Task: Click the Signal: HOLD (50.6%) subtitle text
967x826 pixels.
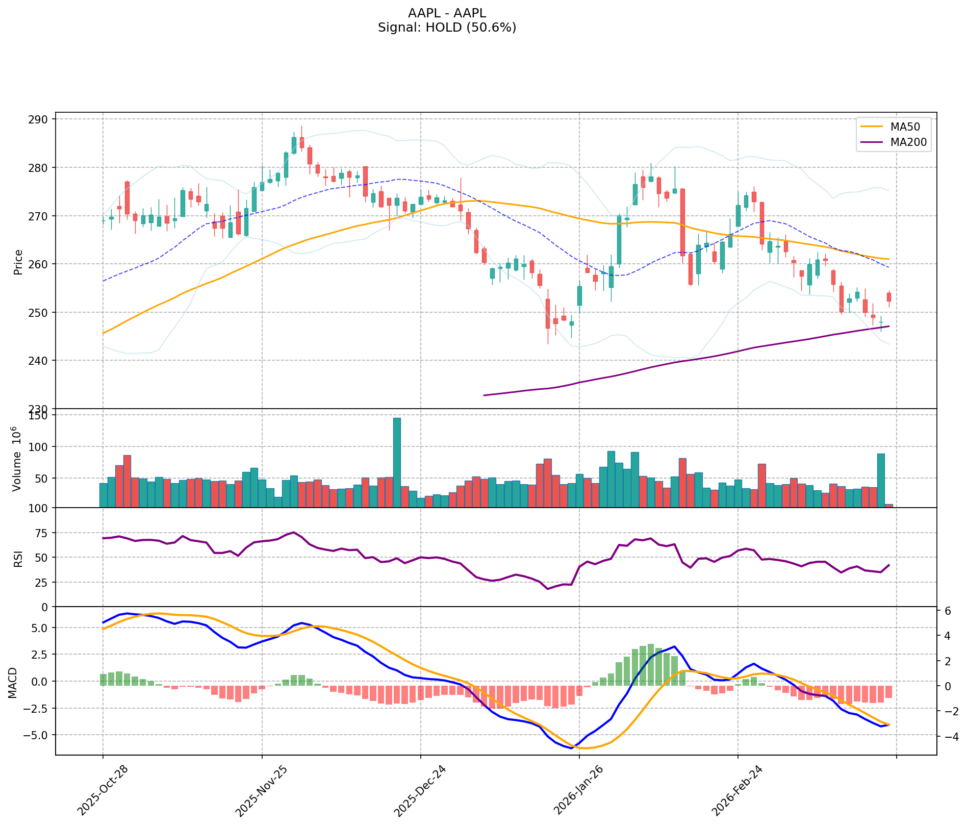Action: [447, 28]
